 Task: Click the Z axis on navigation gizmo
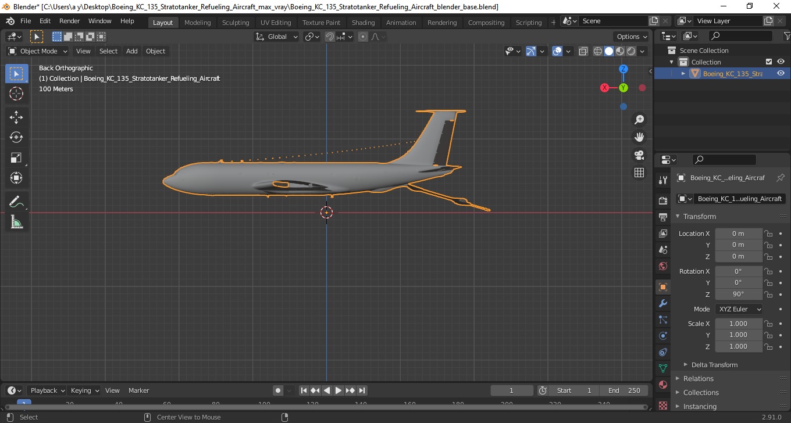pos(623,69)
